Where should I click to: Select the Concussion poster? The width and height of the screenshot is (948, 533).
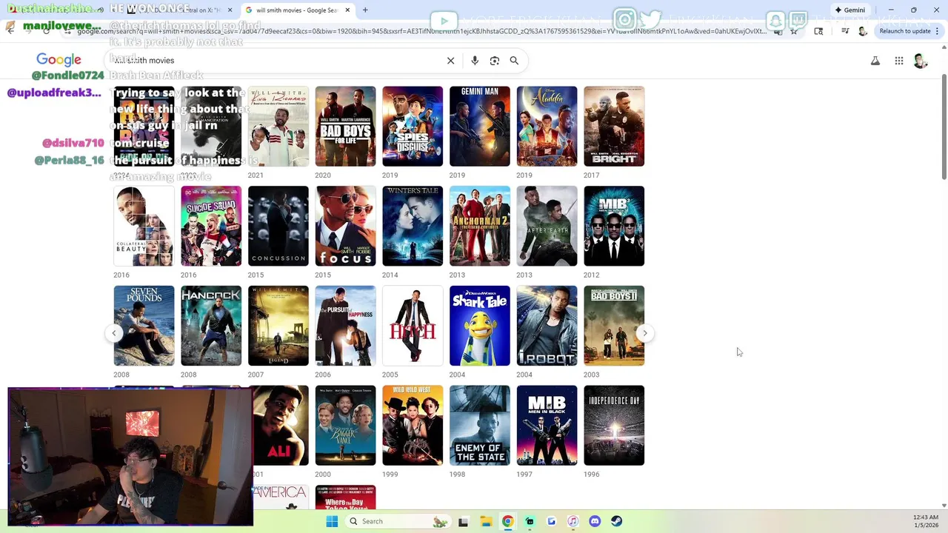pos(278,226)
